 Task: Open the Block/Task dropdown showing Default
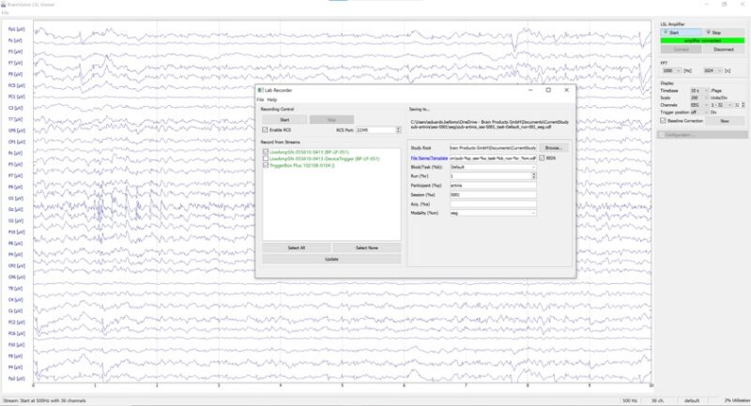(493, 168)
